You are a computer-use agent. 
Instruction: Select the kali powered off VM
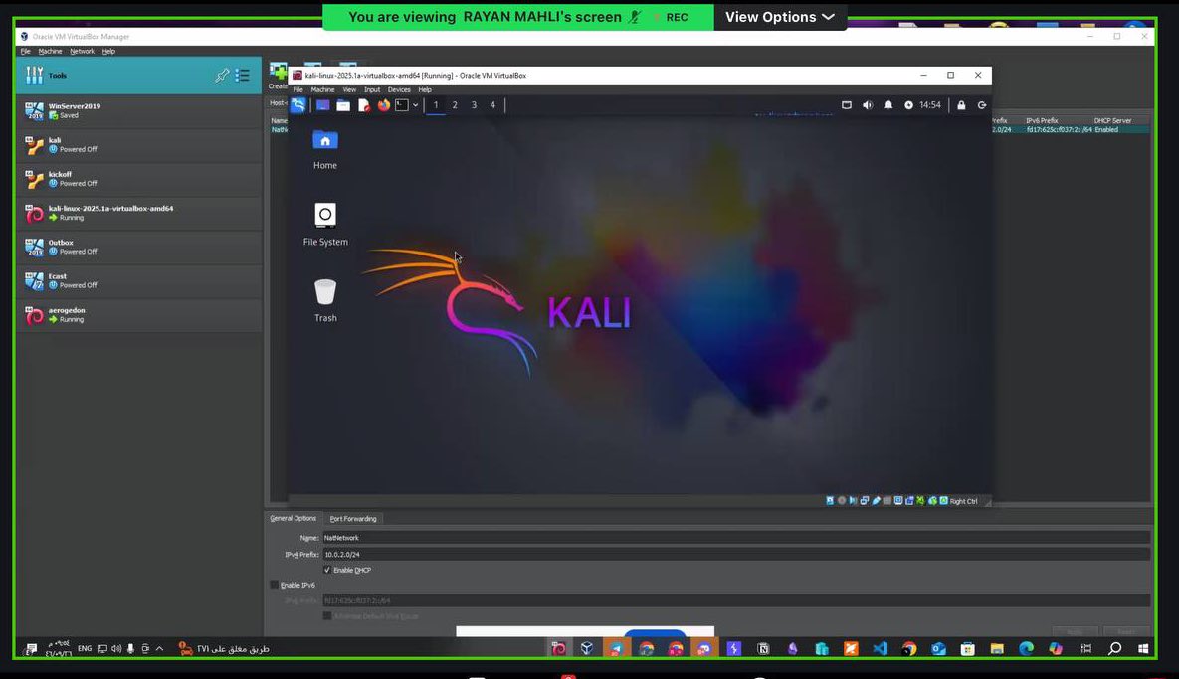(139, 144)
